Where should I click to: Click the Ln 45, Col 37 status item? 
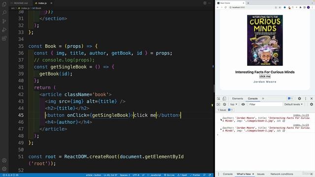click(110, 175)
